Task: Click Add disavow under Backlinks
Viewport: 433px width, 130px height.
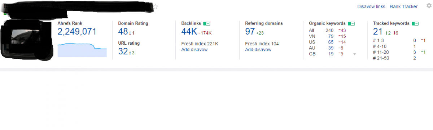Action: (194, 50)
